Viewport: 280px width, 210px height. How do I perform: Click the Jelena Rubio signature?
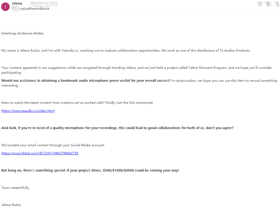(x=11, y=205)
